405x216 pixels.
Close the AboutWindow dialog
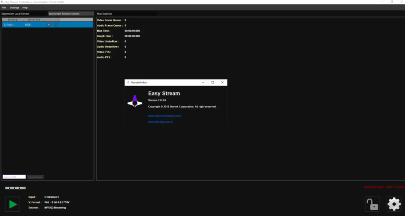point(222,83)
